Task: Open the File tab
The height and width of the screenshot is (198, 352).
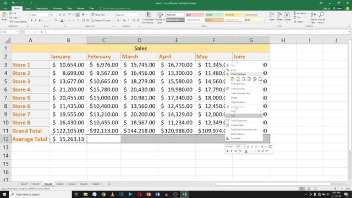Action: click(5, 8)
